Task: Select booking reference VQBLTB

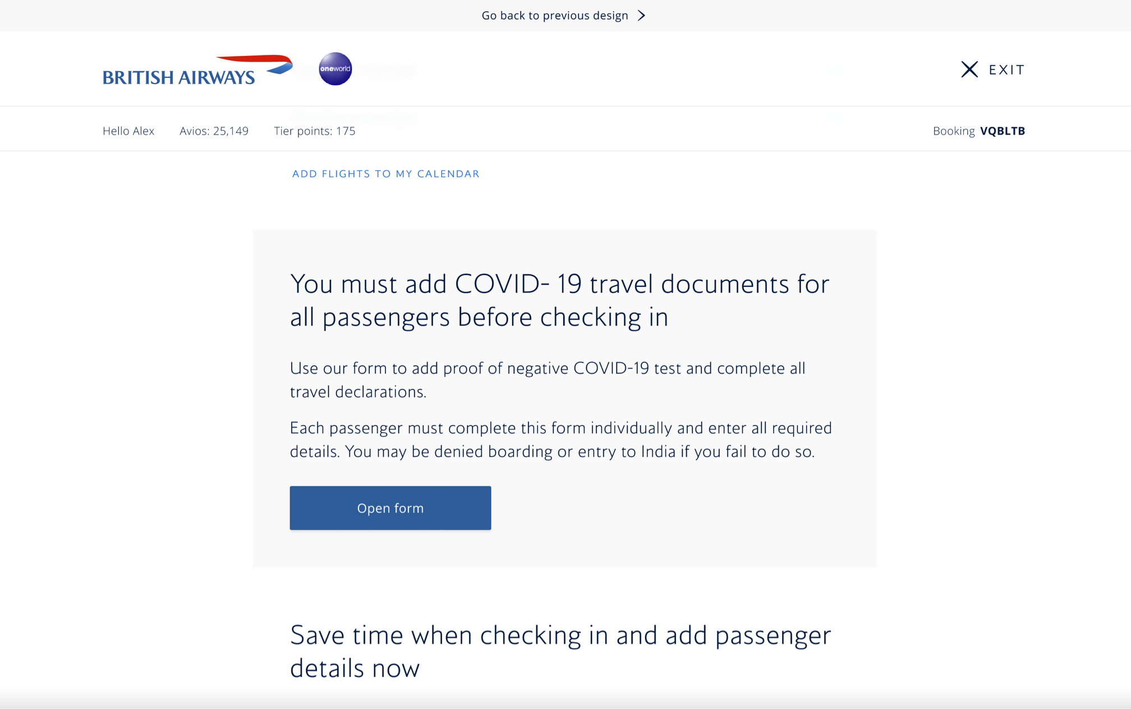Action: click(1002, 131)
